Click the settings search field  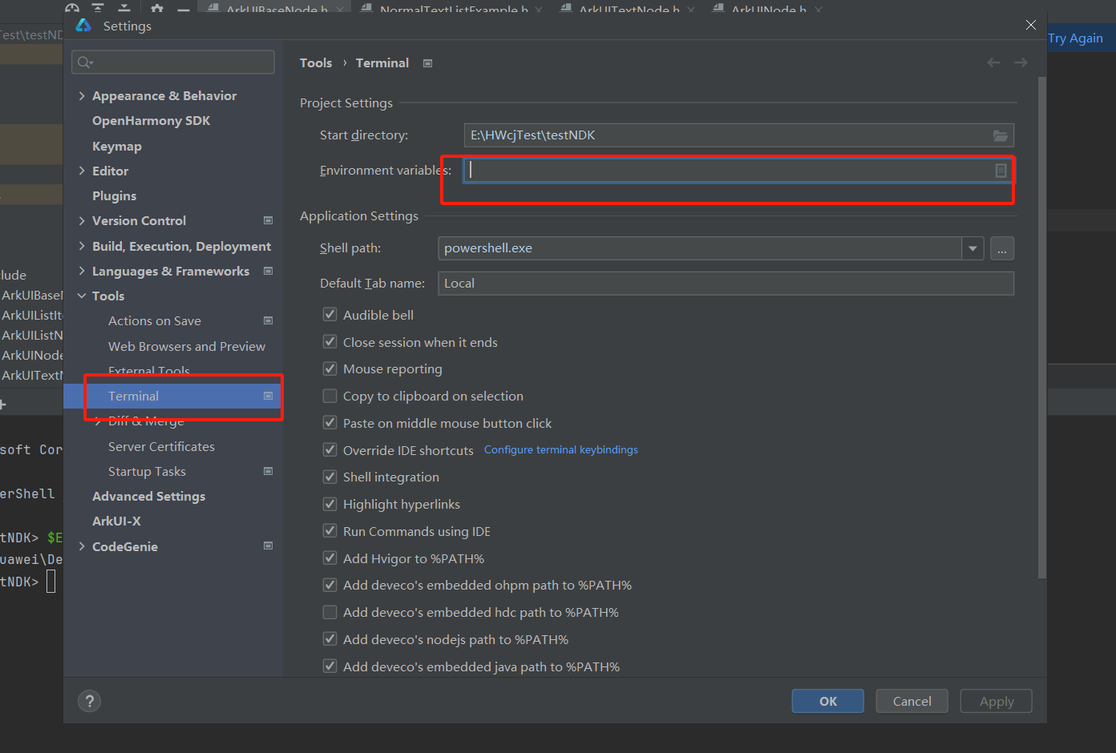pos(173,62)
